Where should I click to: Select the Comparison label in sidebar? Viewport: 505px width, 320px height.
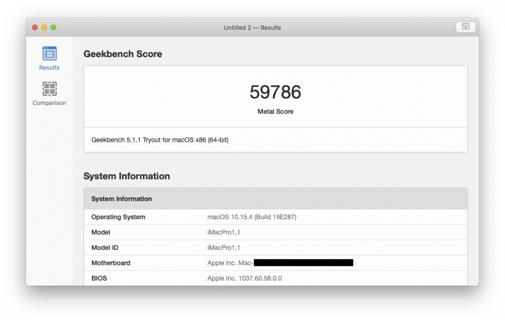49,103
